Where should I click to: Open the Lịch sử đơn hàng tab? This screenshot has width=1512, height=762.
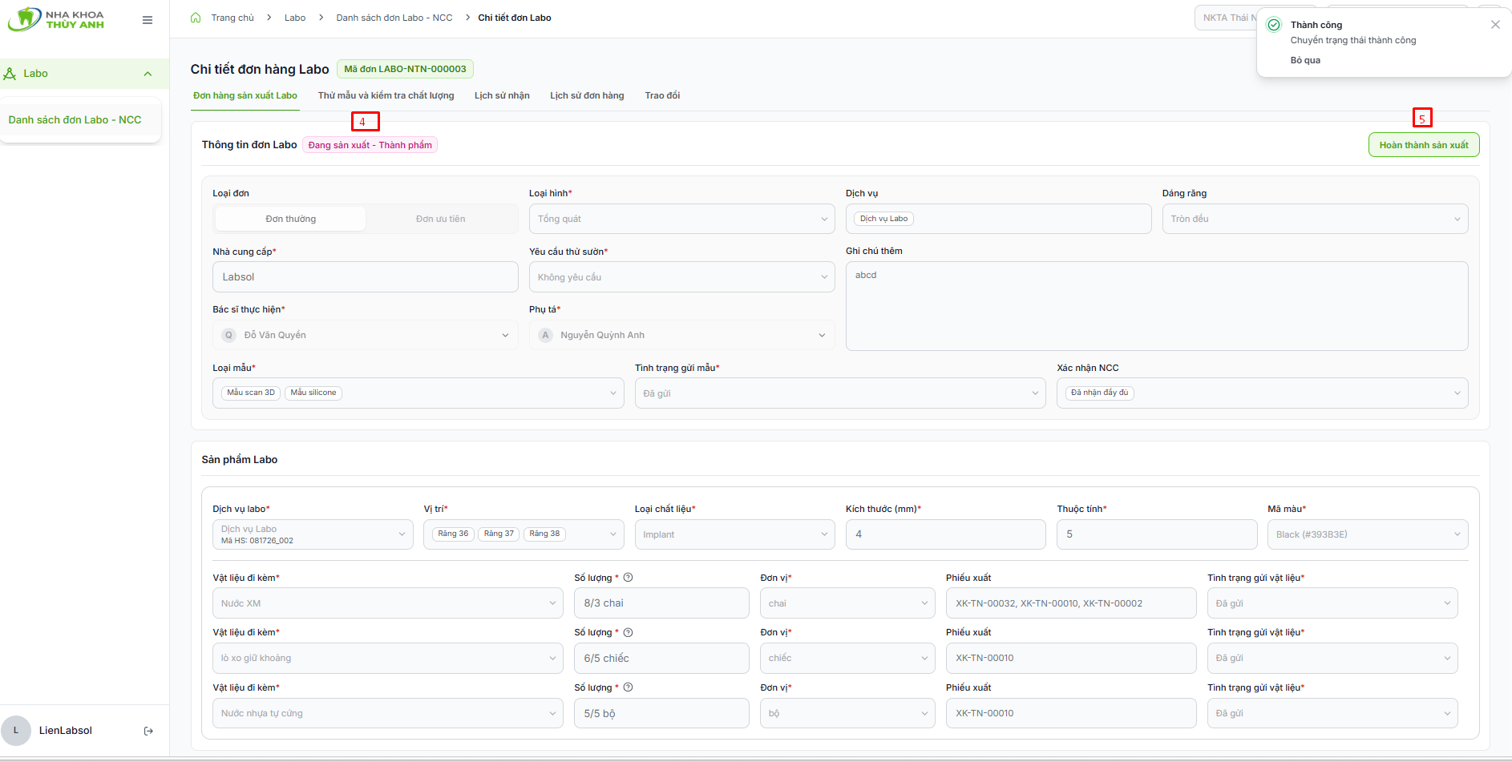pos(587,95)
